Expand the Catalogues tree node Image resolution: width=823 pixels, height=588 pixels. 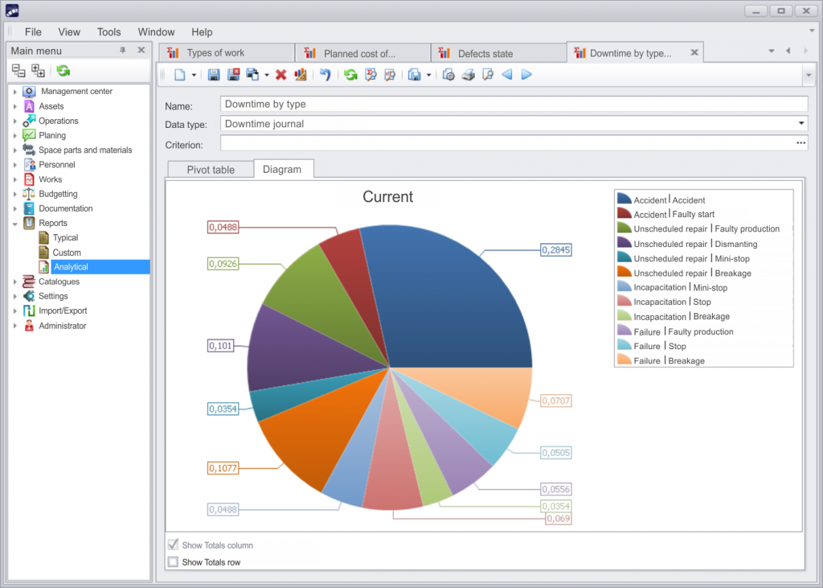(16, 282)
